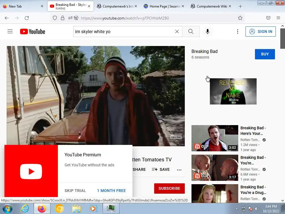The image size is (285, 214).
Task: Click SUBSCRIBE watermark in the video
Action: click(x=176, y=137)
